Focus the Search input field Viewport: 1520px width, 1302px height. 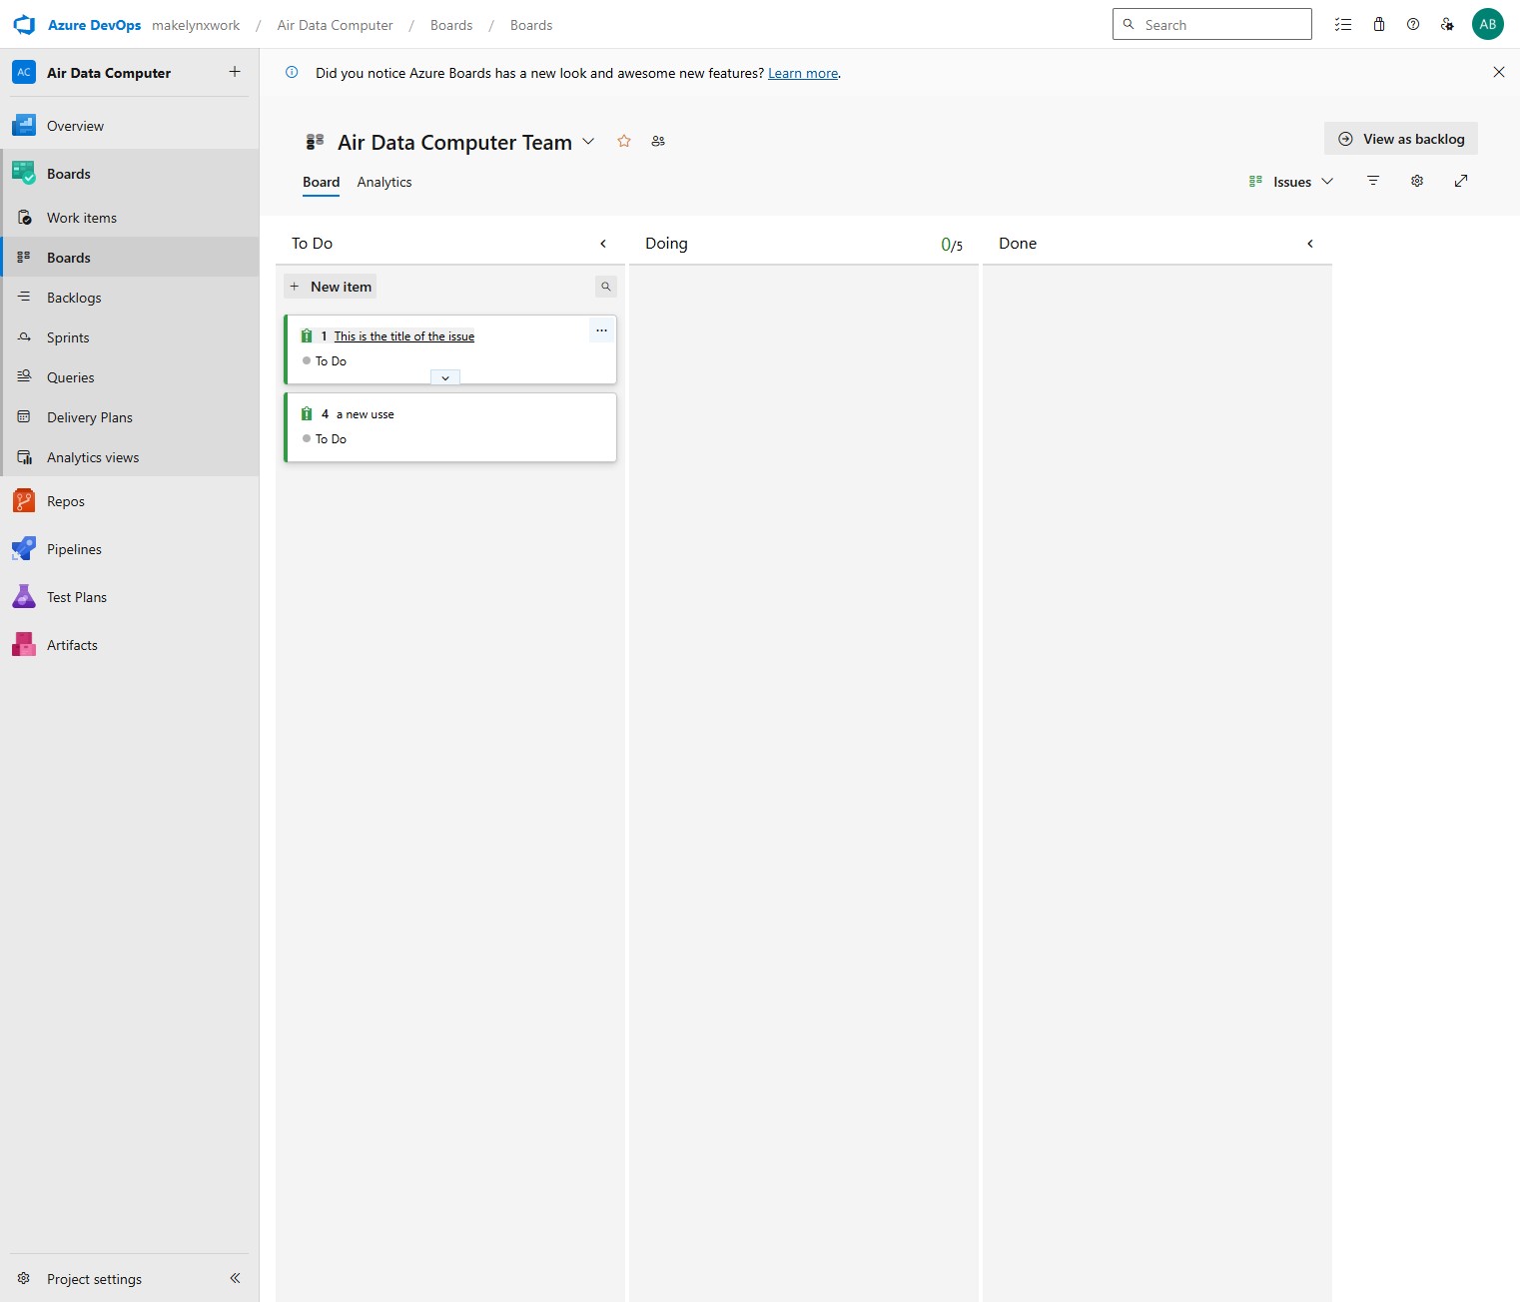(1212, 25)
